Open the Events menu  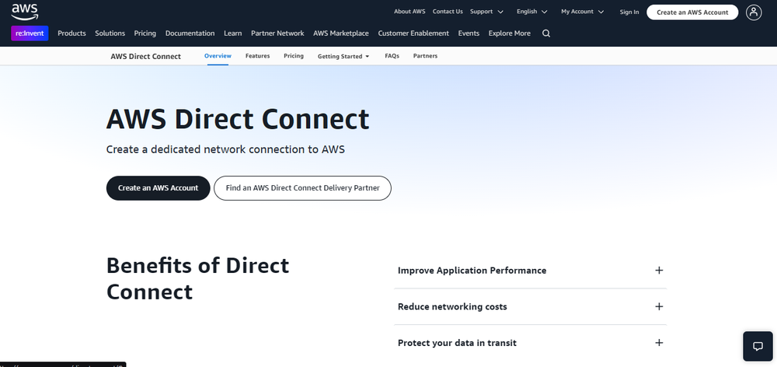pyautogui.click(x=469, y=33)
